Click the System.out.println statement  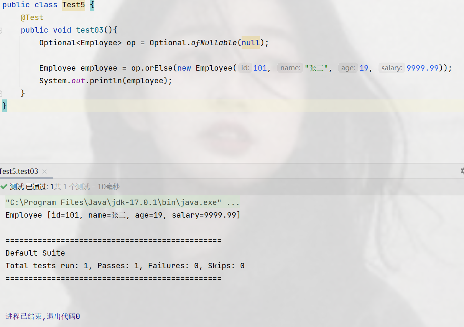106,81
